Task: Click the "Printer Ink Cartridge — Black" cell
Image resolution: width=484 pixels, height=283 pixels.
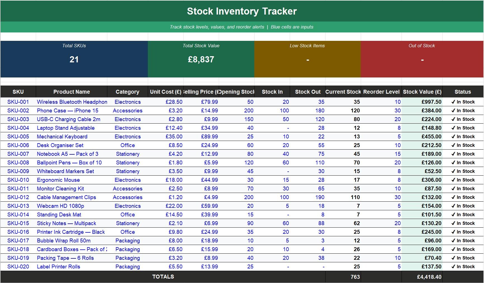Action: coord(72,232)
